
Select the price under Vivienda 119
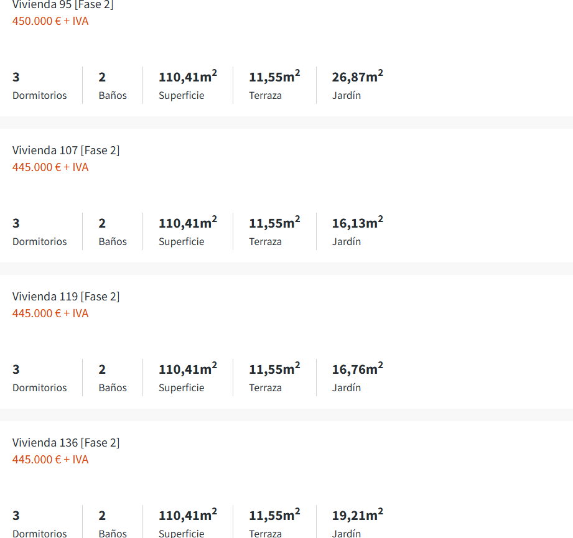pos(50,313)
